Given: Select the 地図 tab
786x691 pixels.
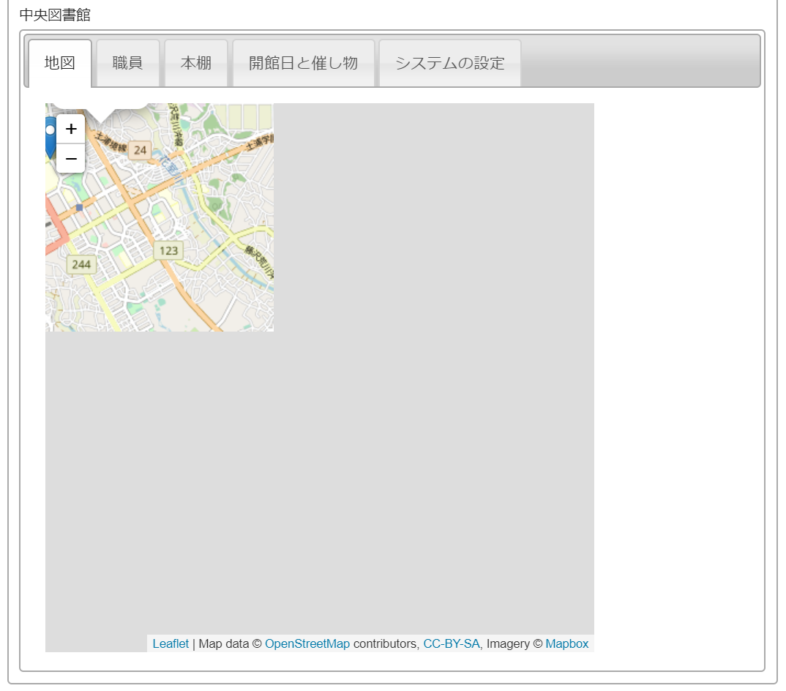Looking at the screenshot, I should pyautogui.click(x=60, y=63).
